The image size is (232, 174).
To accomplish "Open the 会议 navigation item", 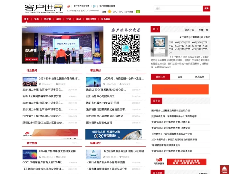I will pyautogui.click(x=69, y=19).
